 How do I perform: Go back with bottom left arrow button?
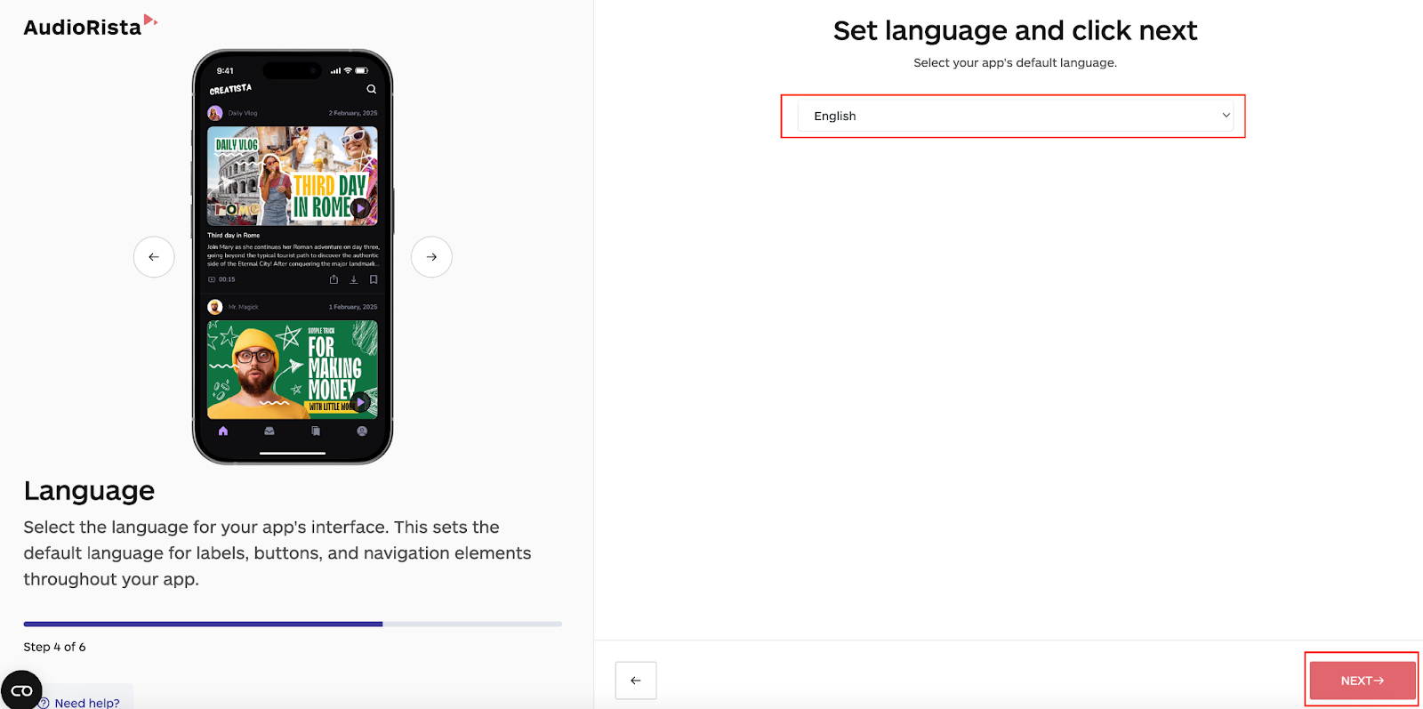[x=636, y=681]
